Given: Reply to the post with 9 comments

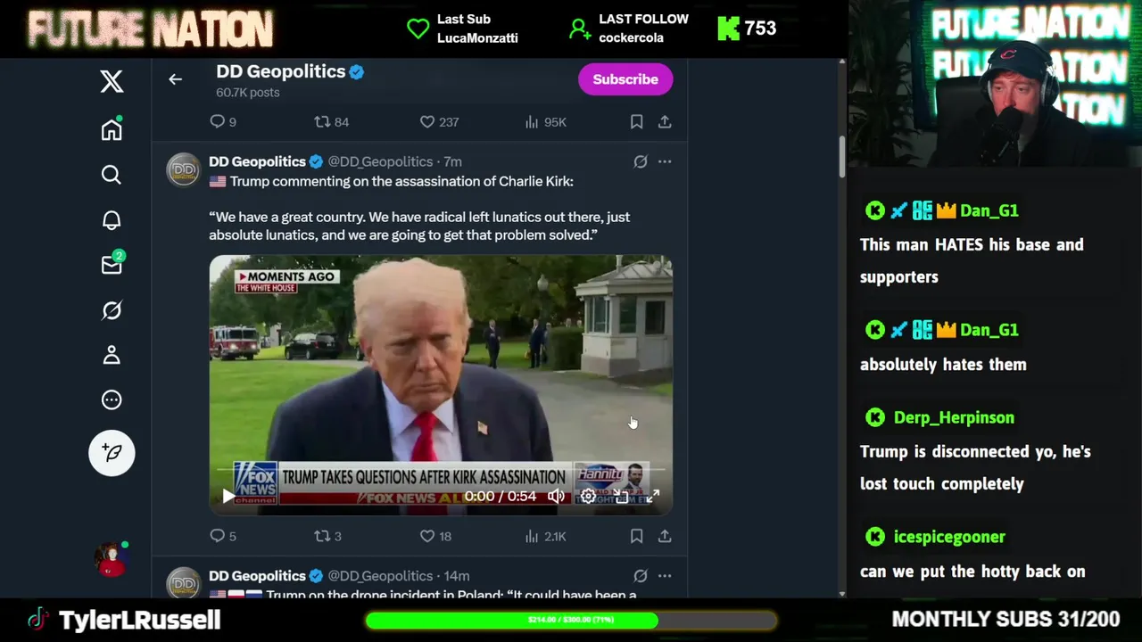Looking at the screenshot, I should pos(222,121).
